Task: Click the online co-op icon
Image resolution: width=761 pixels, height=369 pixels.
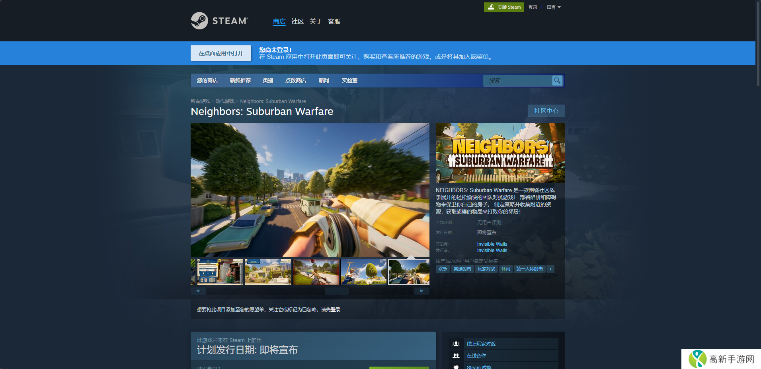Action: pyautogui.click(x=456, y=356)
